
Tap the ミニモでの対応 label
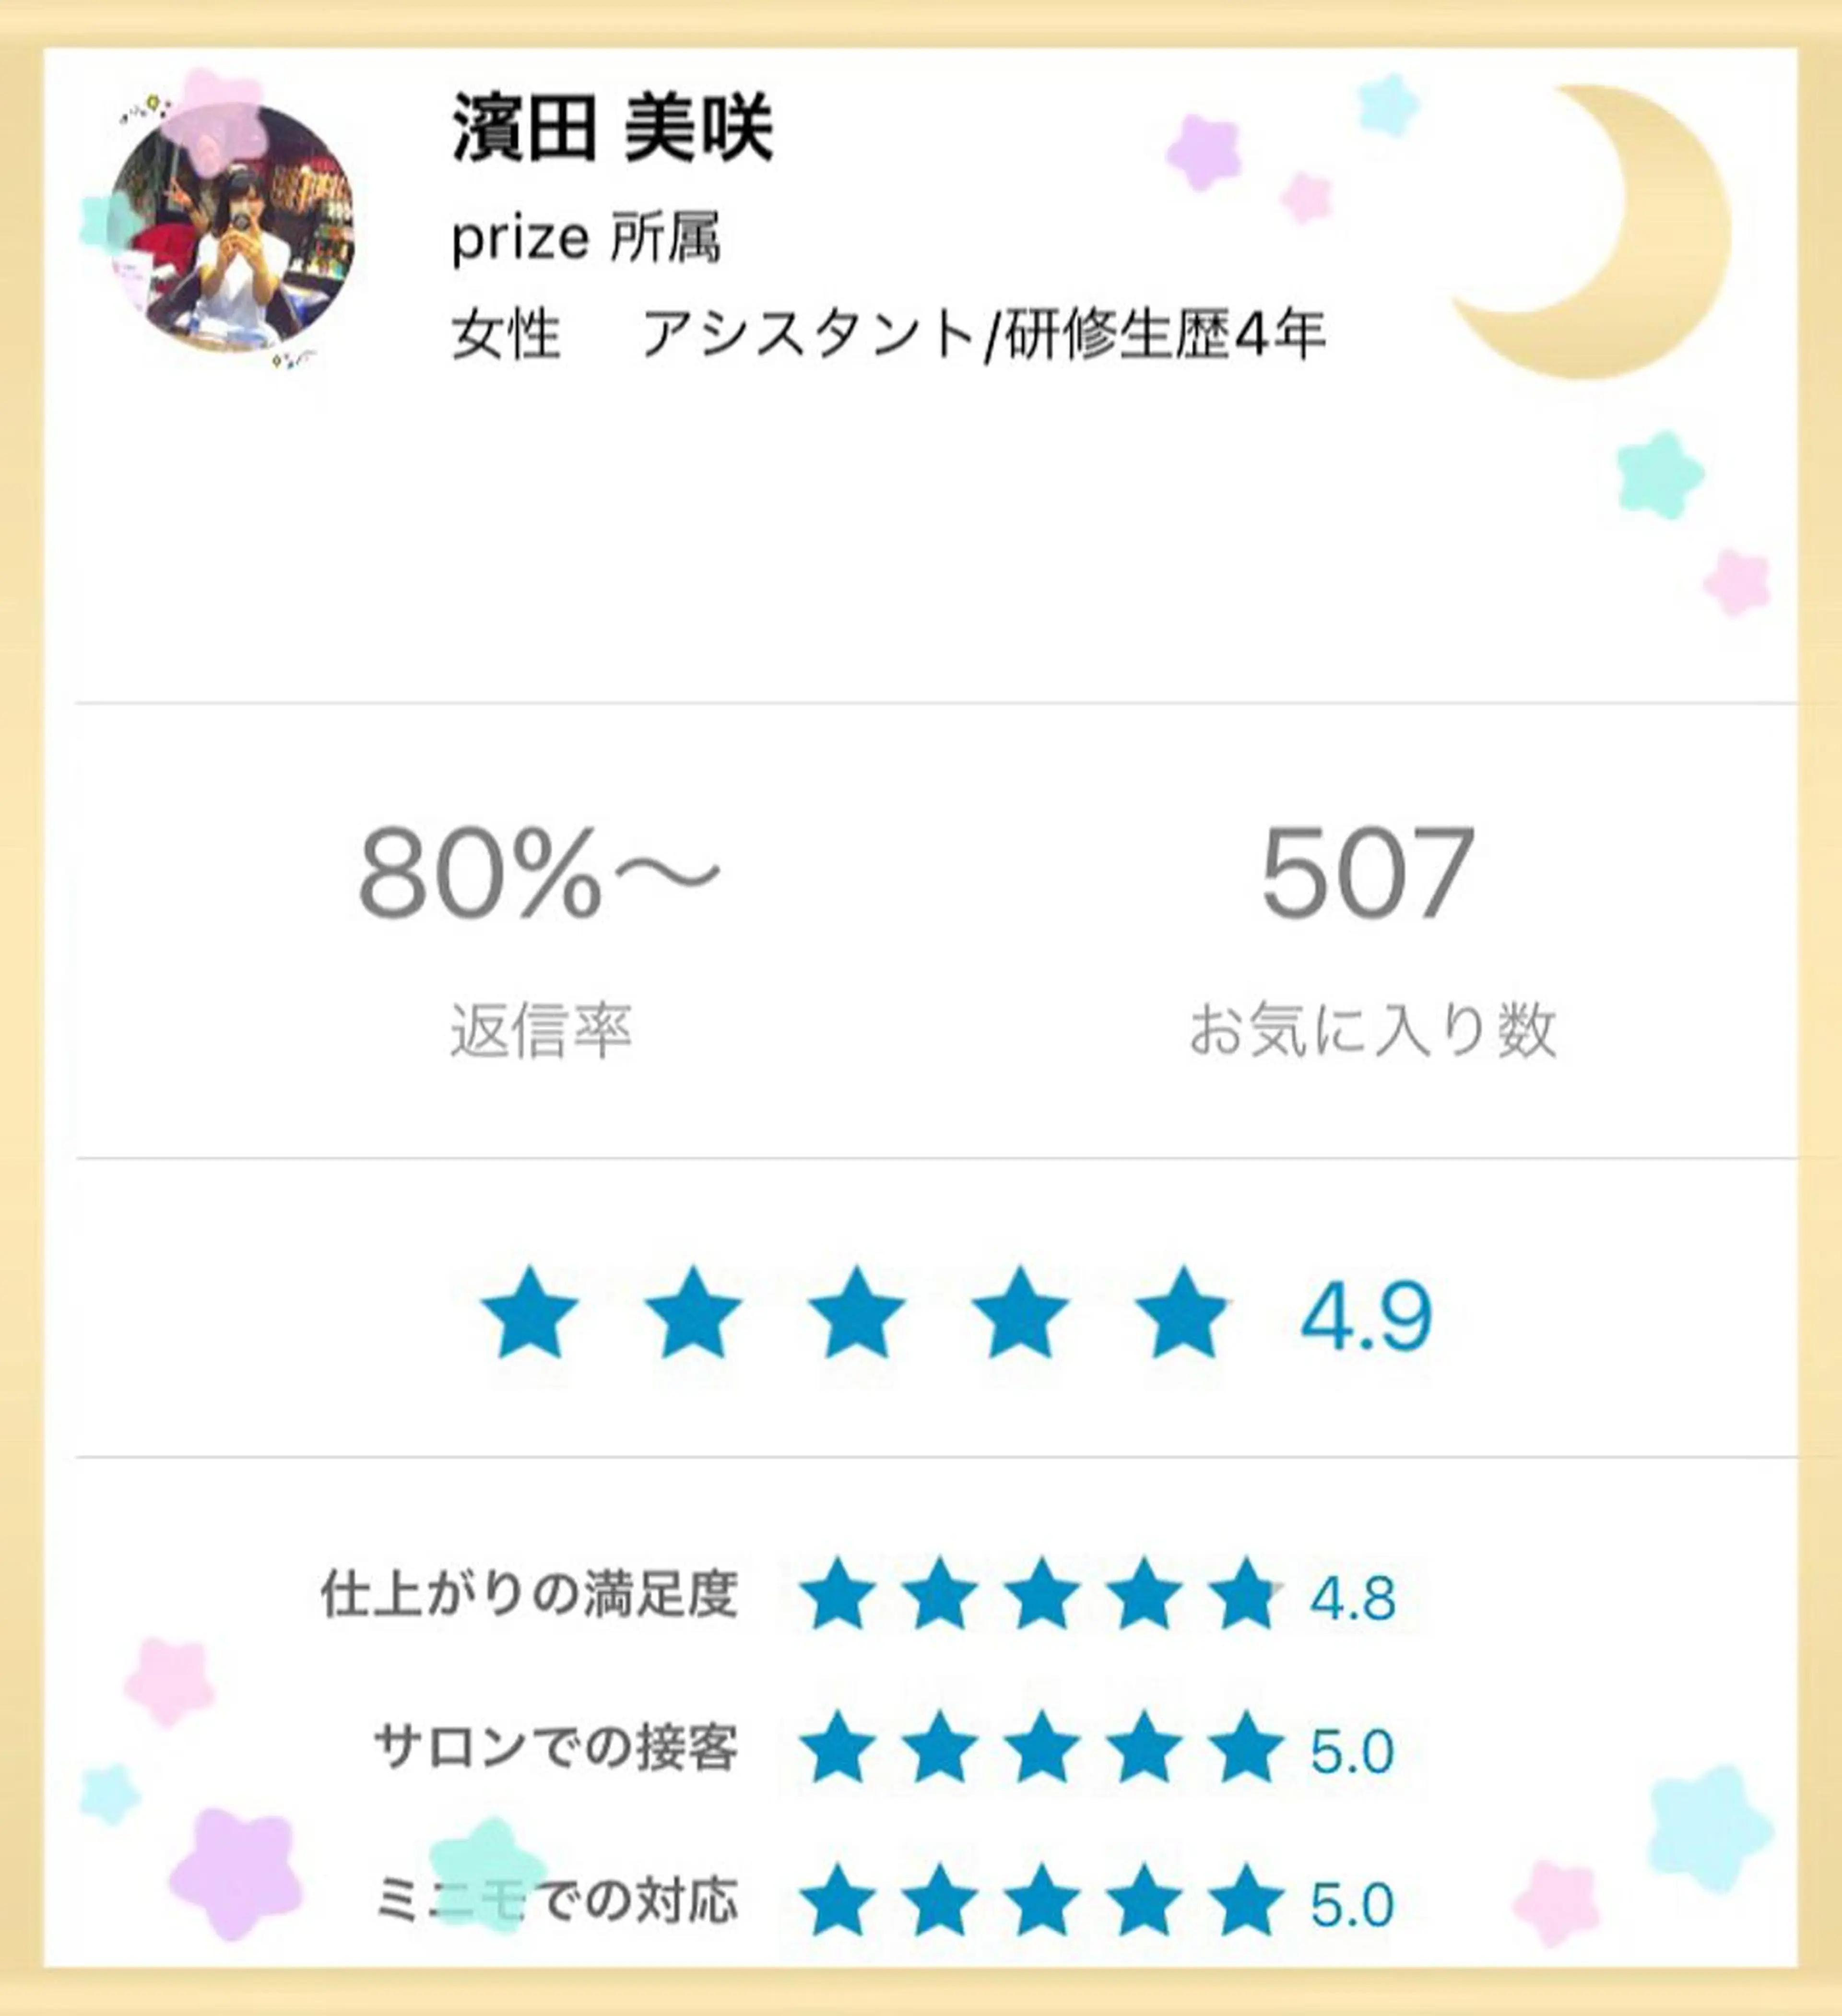pyautogui.click(x=556, y=1901)
